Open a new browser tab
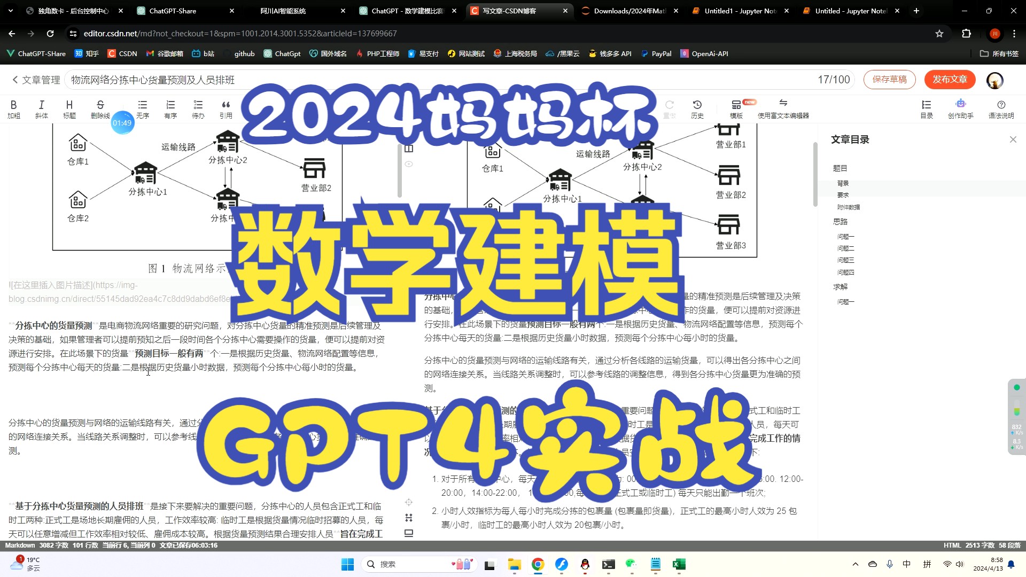 click(x=916, y=11)
